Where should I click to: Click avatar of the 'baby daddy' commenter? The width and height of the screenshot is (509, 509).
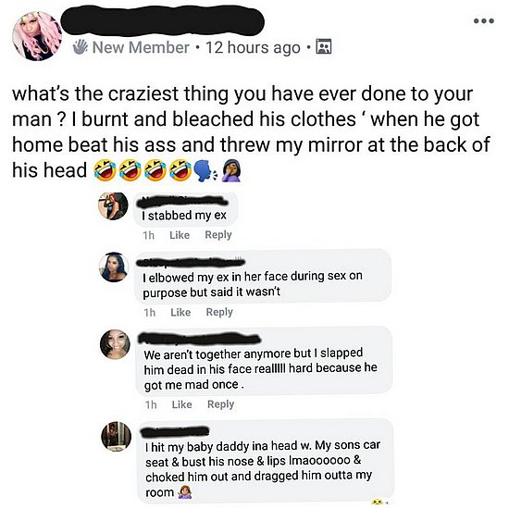pyautogui.click(x=117, y=437)
